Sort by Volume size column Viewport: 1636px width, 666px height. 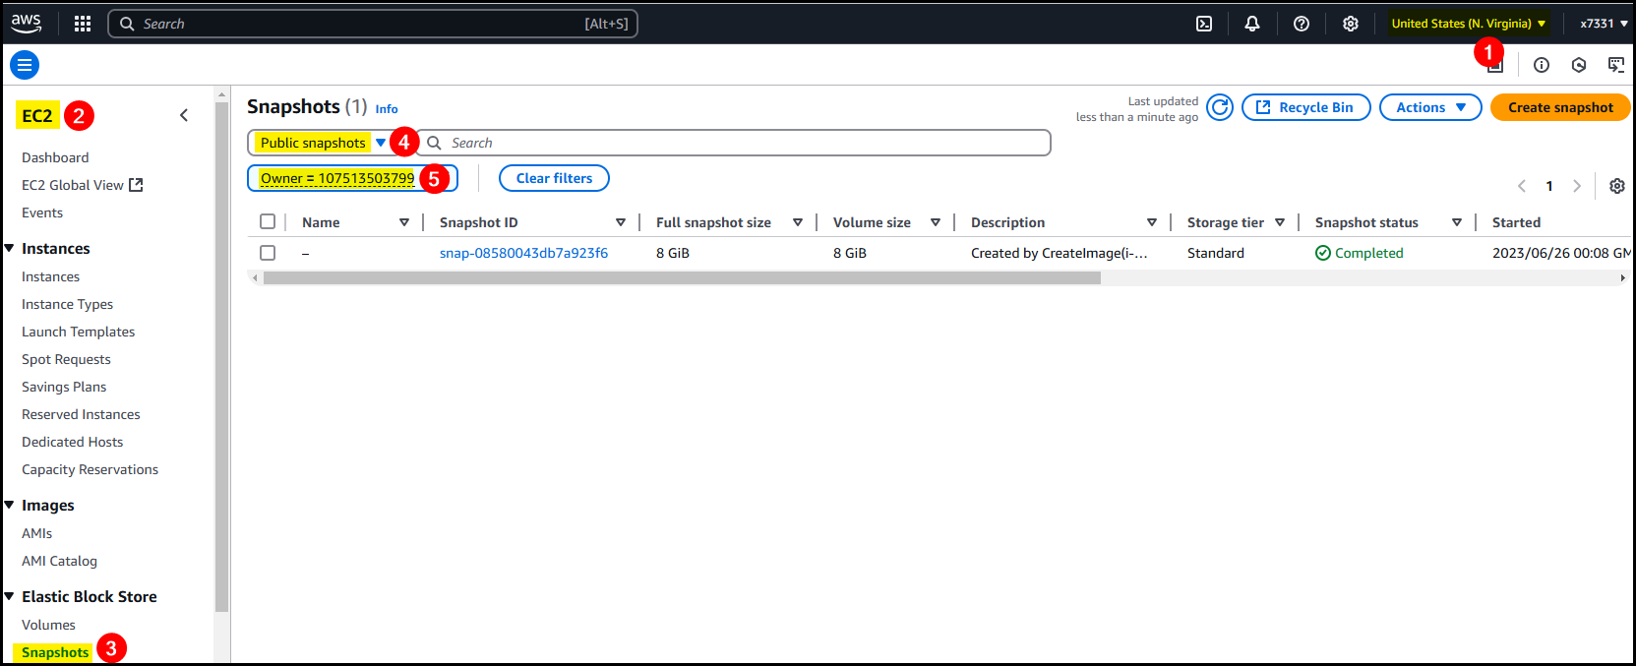click(936, 222)
